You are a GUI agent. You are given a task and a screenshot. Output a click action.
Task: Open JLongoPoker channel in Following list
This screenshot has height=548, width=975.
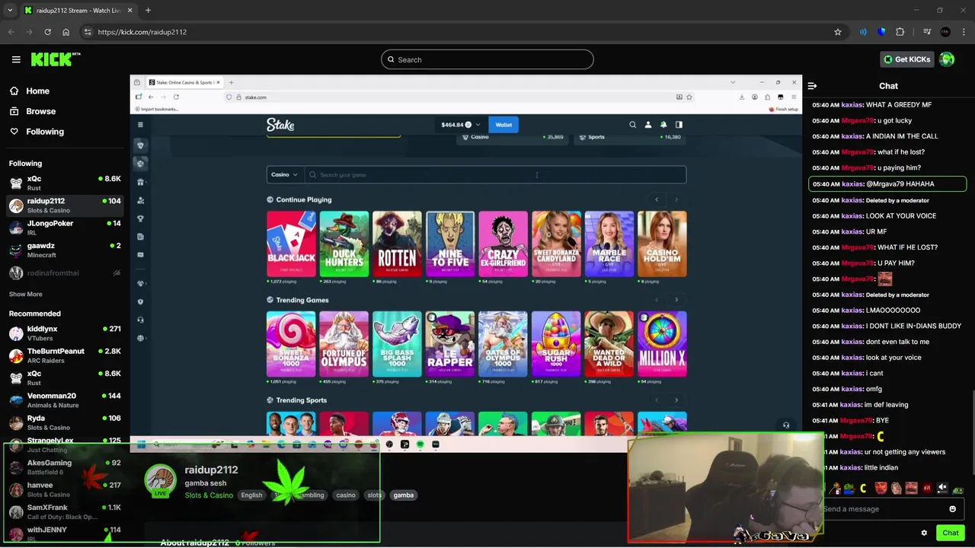[x=65, y=228]
